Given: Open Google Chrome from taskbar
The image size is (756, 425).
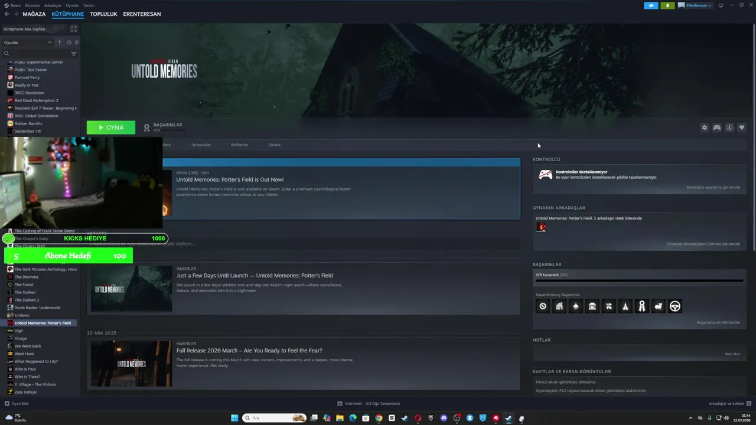Looking at the screenshot, I should (379, 418).
